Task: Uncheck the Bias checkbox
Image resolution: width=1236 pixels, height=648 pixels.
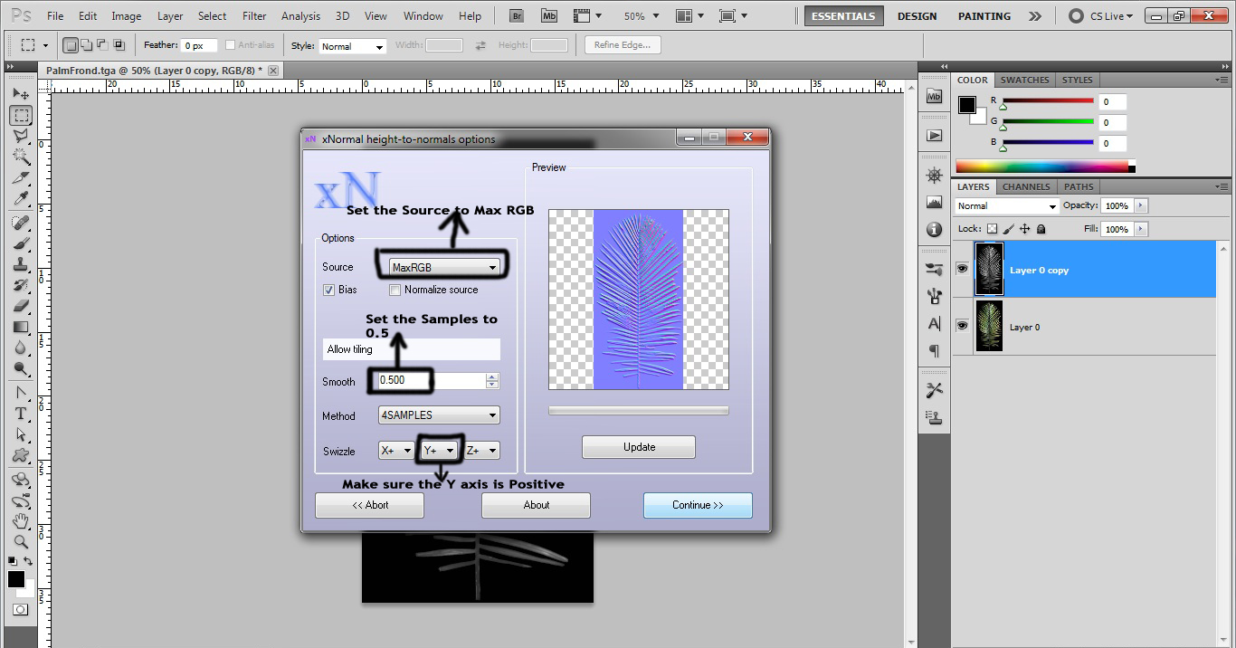Action: 329,290
